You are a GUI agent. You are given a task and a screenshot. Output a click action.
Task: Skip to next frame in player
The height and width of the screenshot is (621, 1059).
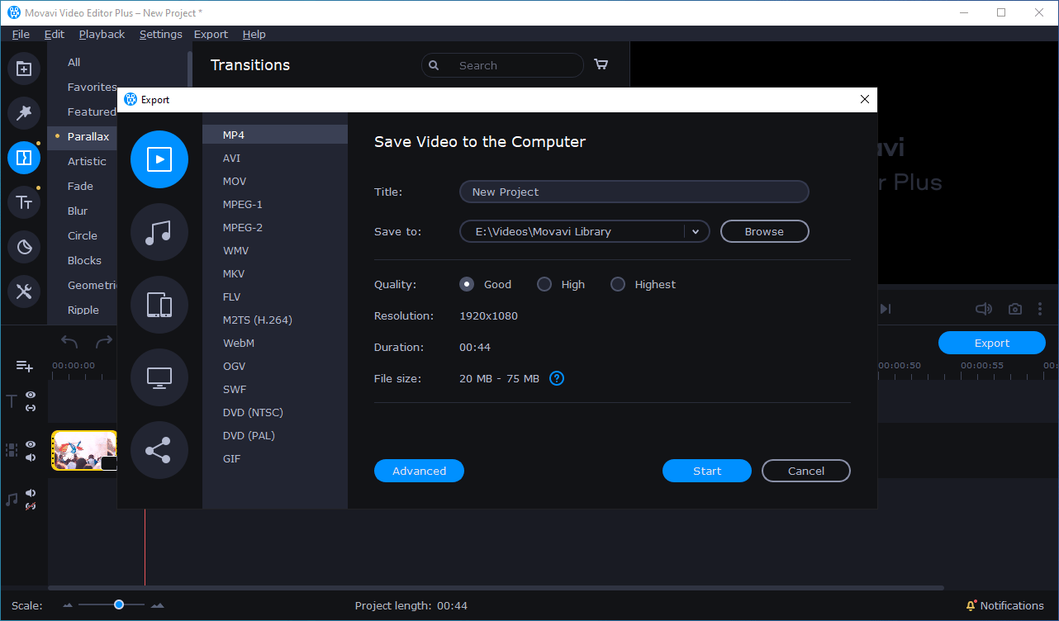[885, 309]
